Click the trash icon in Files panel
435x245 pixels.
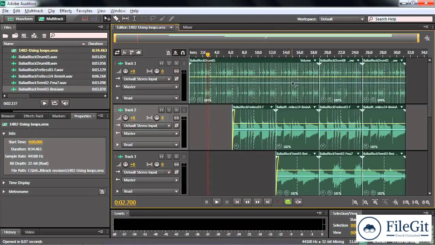click(x=44, y=35)
